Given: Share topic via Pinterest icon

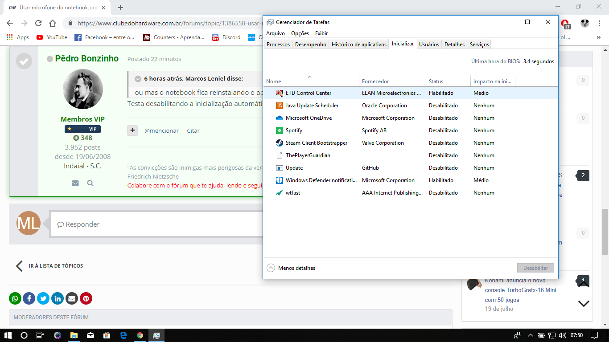Looking at the screenshot, I should pos(86,298).
